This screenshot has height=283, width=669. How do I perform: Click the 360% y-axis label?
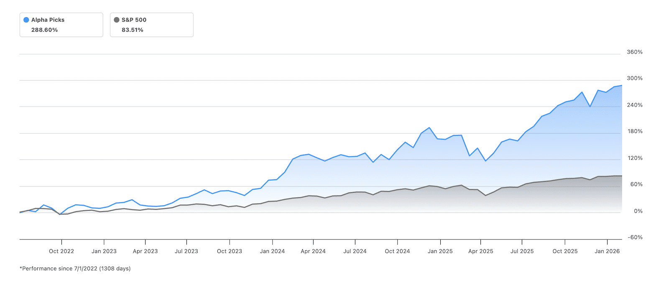click(x=634, y=52)
